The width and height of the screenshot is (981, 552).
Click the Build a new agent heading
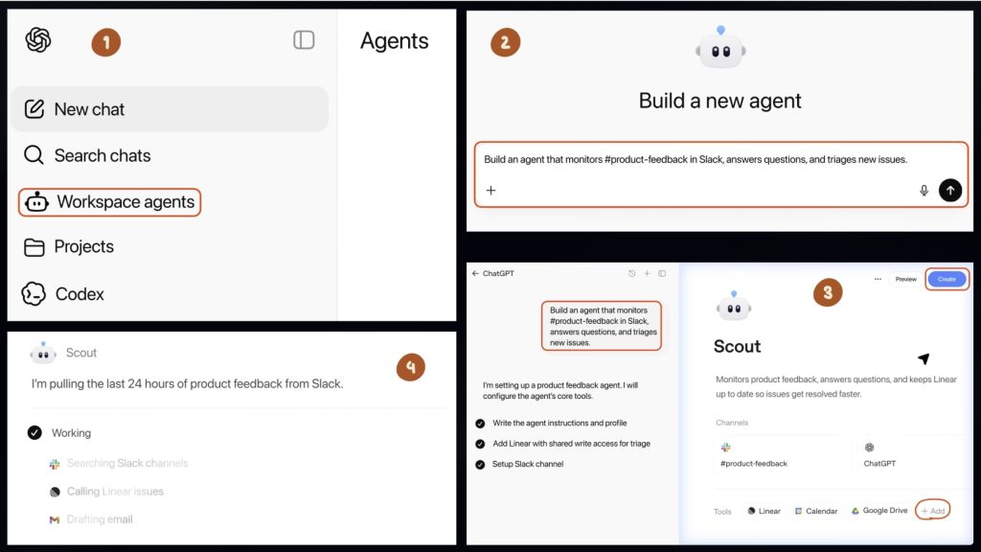pos(720,101)
